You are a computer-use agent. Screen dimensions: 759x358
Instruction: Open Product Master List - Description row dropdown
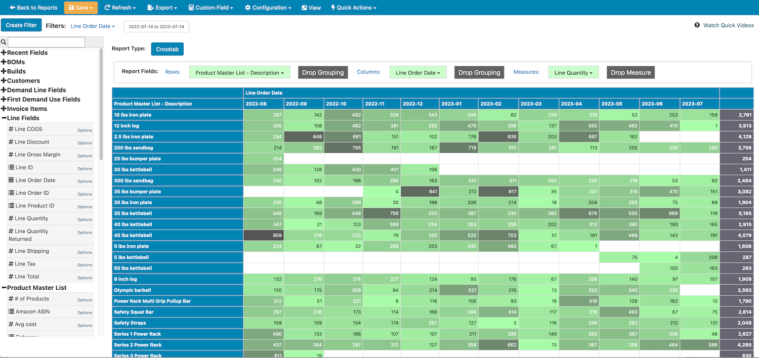239,73
